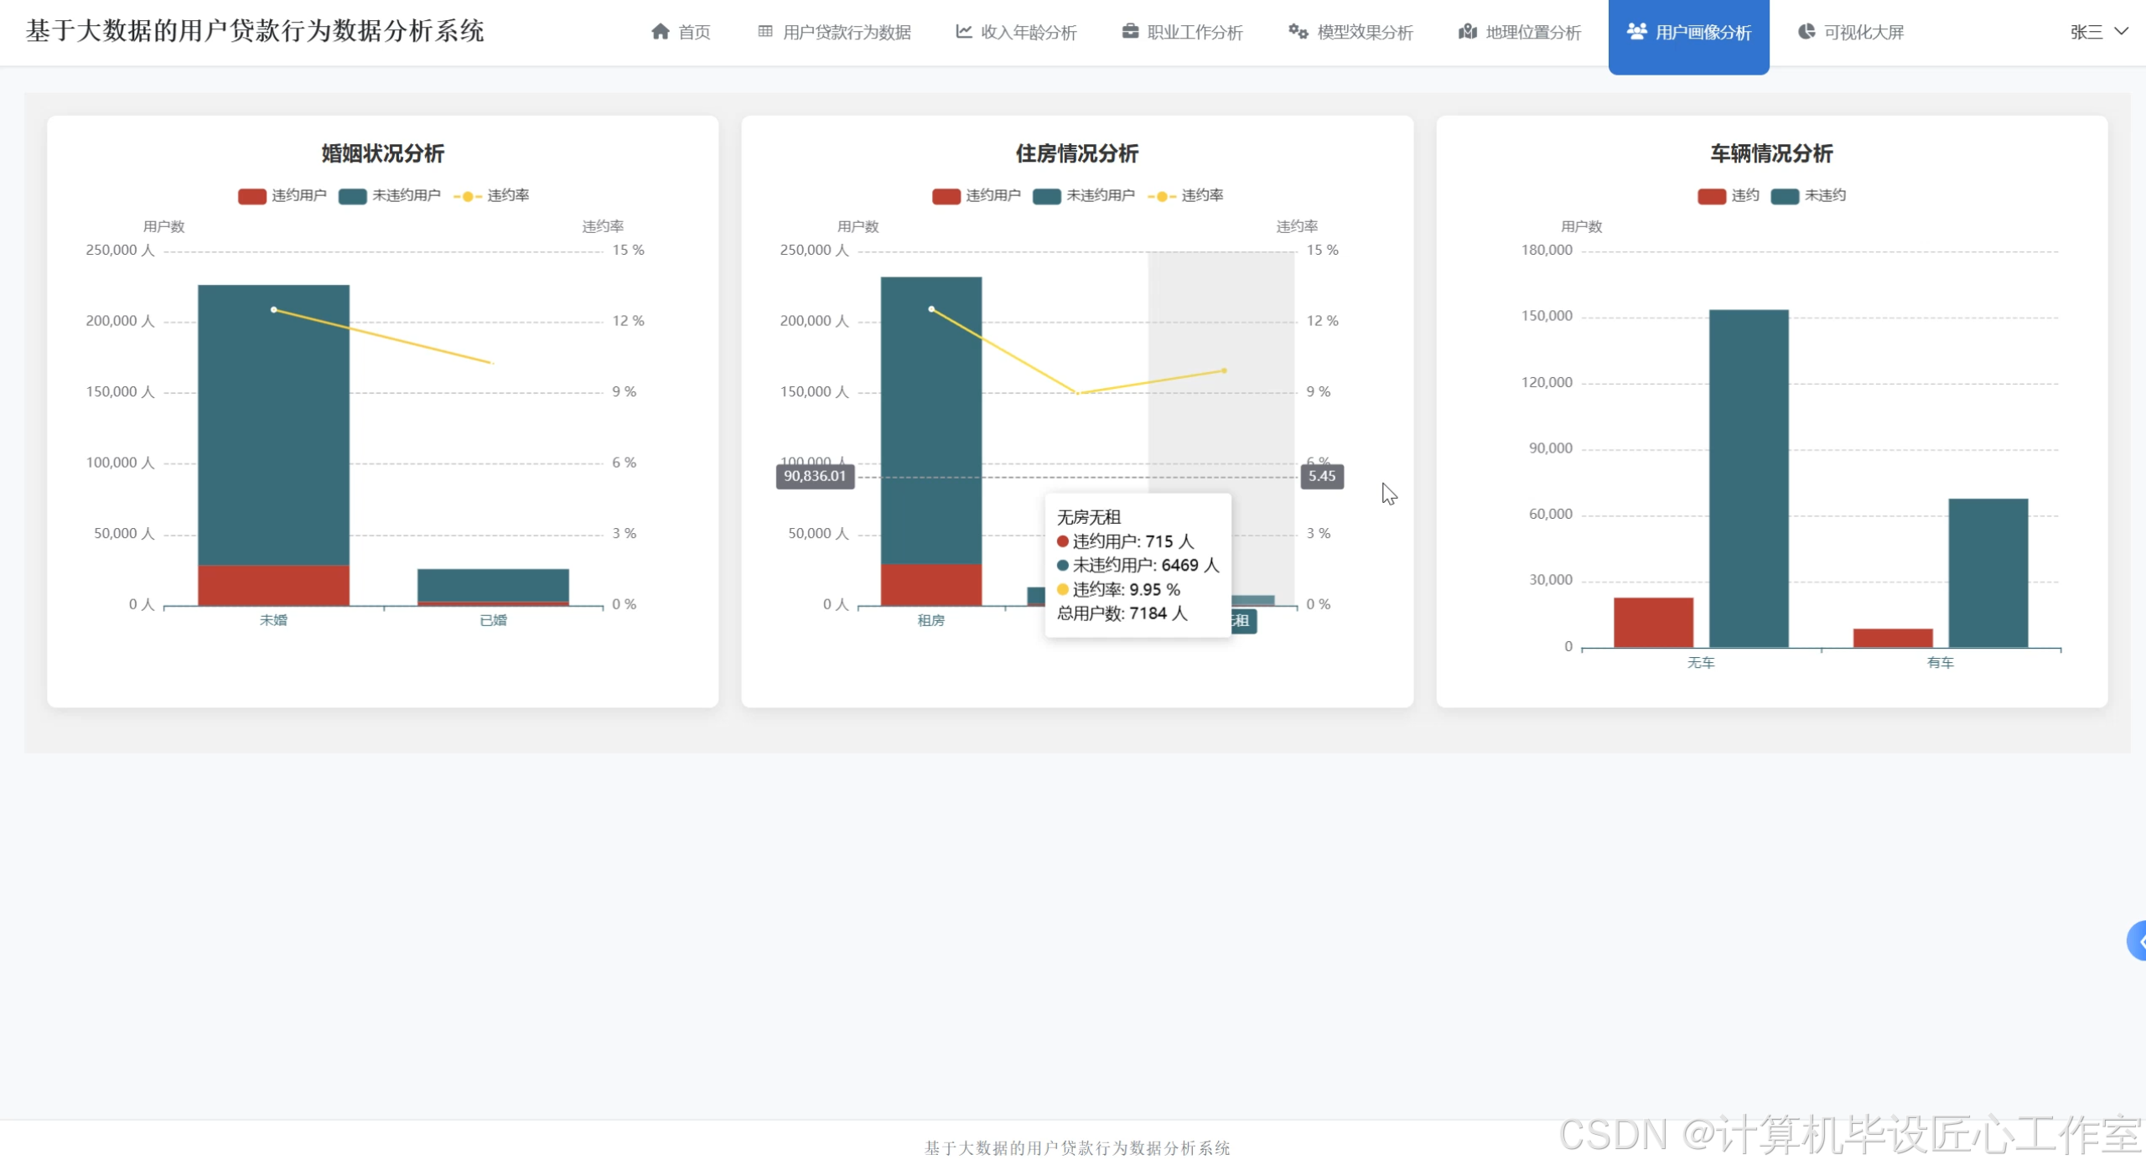Viewport: 2146px width, 1170px height.
Task: Switch to 职业工作分析 page
Action: (x=1182, y=32)
